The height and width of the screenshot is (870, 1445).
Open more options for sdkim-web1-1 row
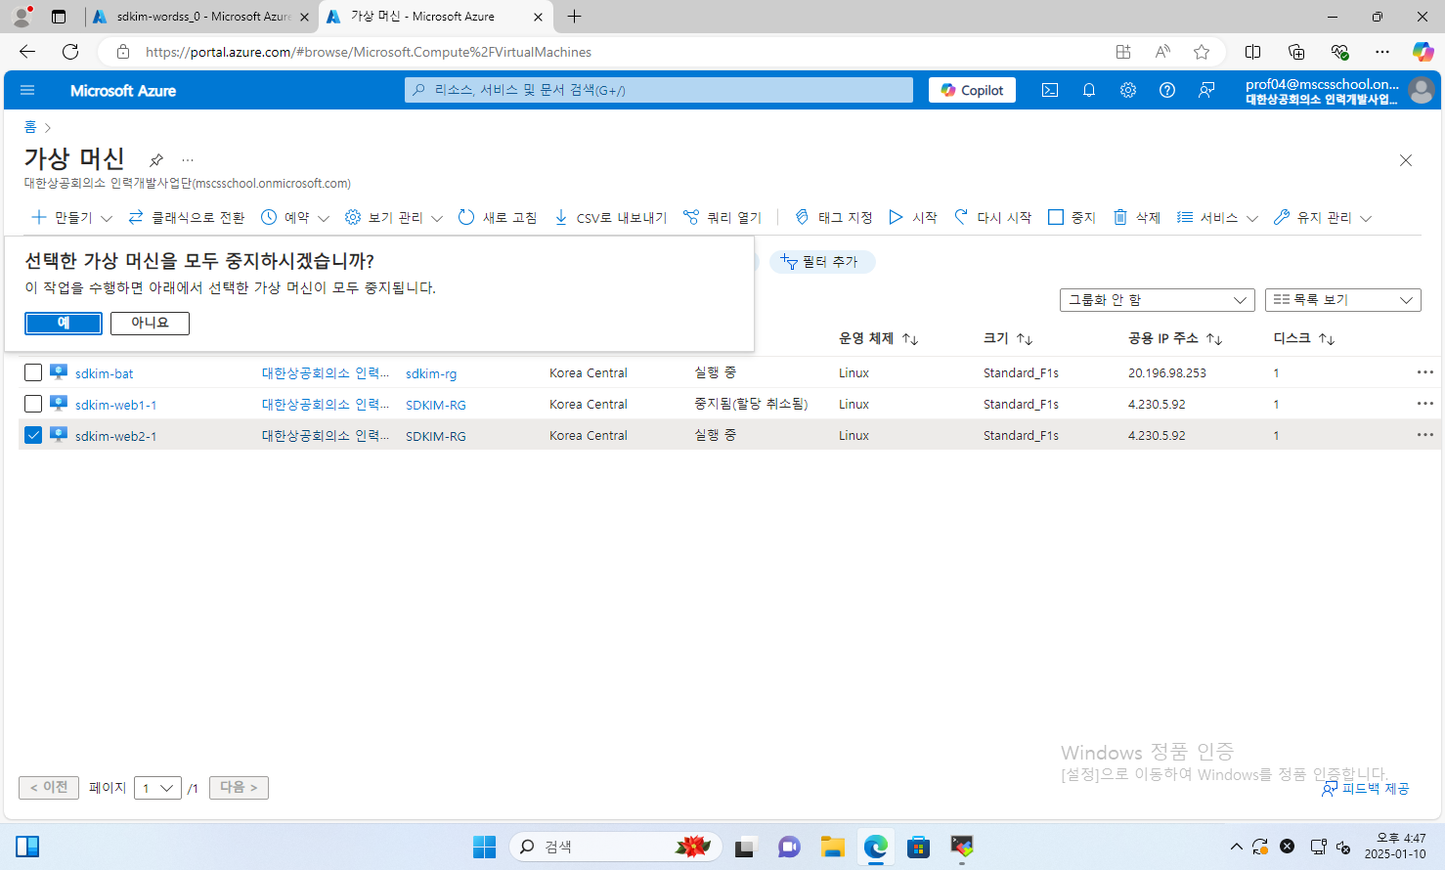(x=1424, y=404)
